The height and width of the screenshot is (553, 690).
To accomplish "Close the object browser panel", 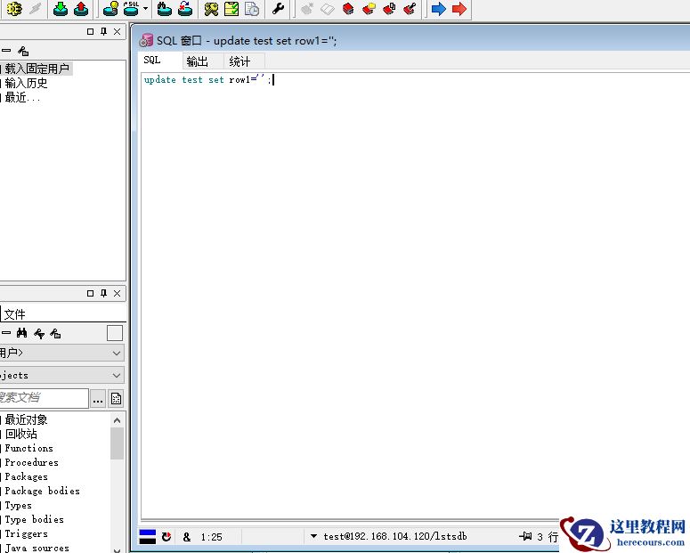I will click(117, 293).
